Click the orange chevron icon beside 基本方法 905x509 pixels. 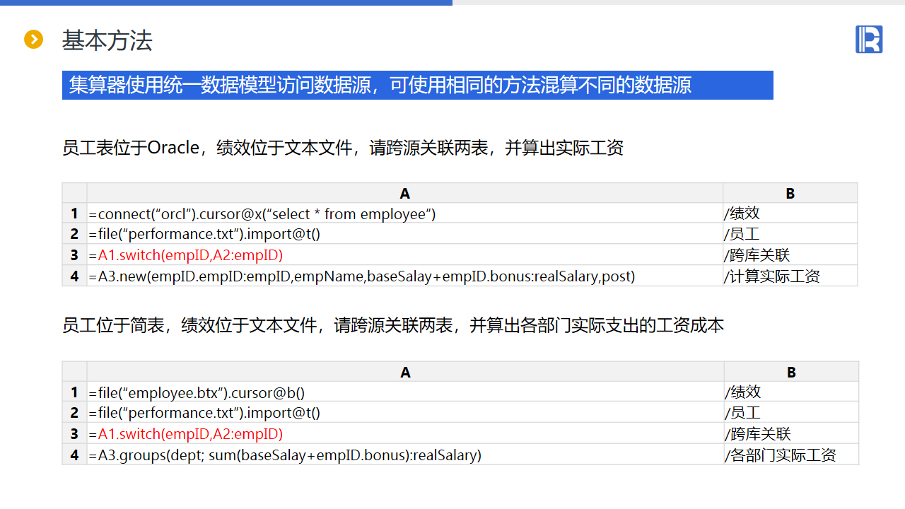pyautogui.click(x=34, y=40)
